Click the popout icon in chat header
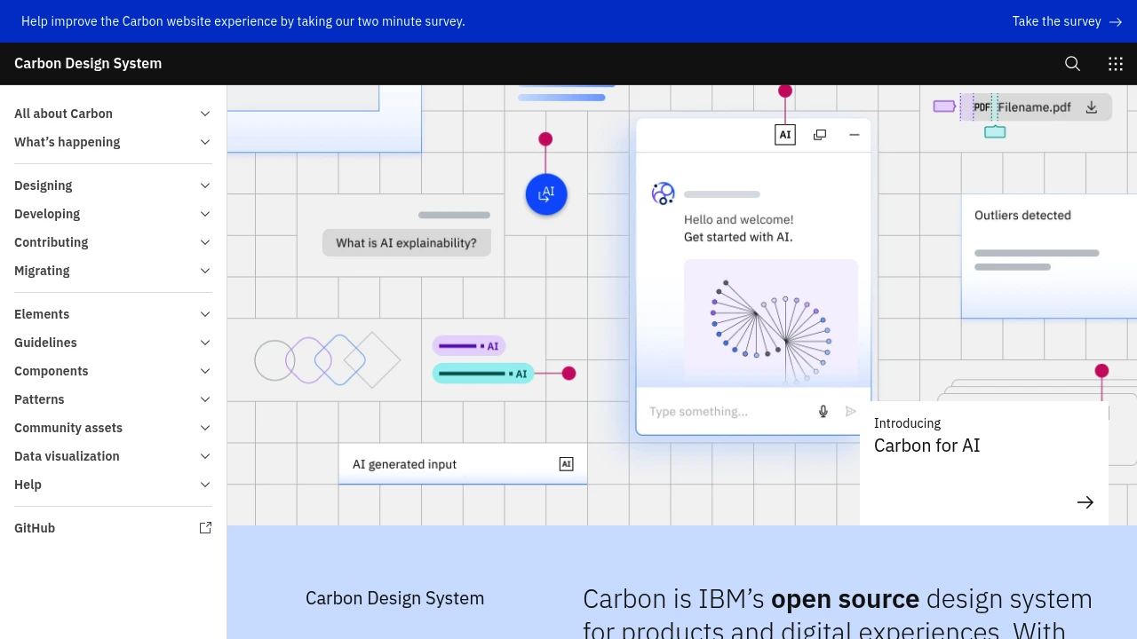The height and width of the screenshot is (639, 1137). pyautogui.click(x=820, y=135)
